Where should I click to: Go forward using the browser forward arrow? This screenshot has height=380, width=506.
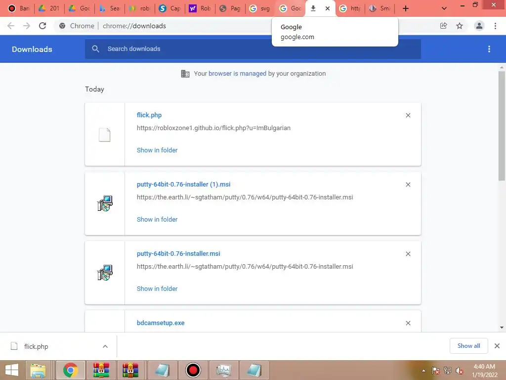[x=27, y=26]
